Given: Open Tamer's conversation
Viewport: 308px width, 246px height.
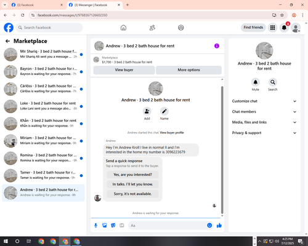Looking at the screenshot, I should (x=43, y=175).
